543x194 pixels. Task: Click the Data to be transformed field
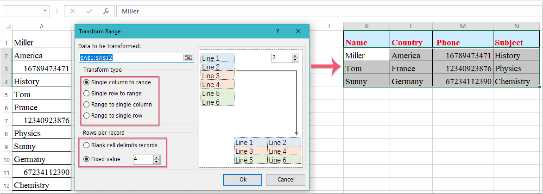pyautogui.click(x=131, y=57)
